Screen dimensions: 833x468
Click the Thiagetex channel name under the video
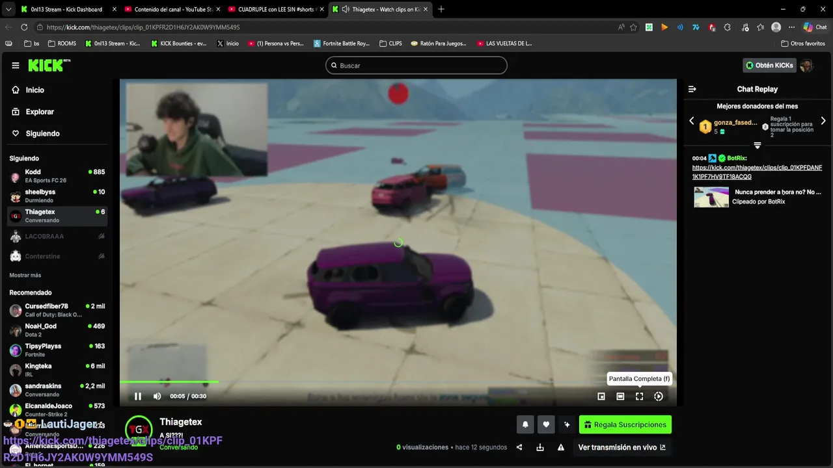click(x=181, y=422)
